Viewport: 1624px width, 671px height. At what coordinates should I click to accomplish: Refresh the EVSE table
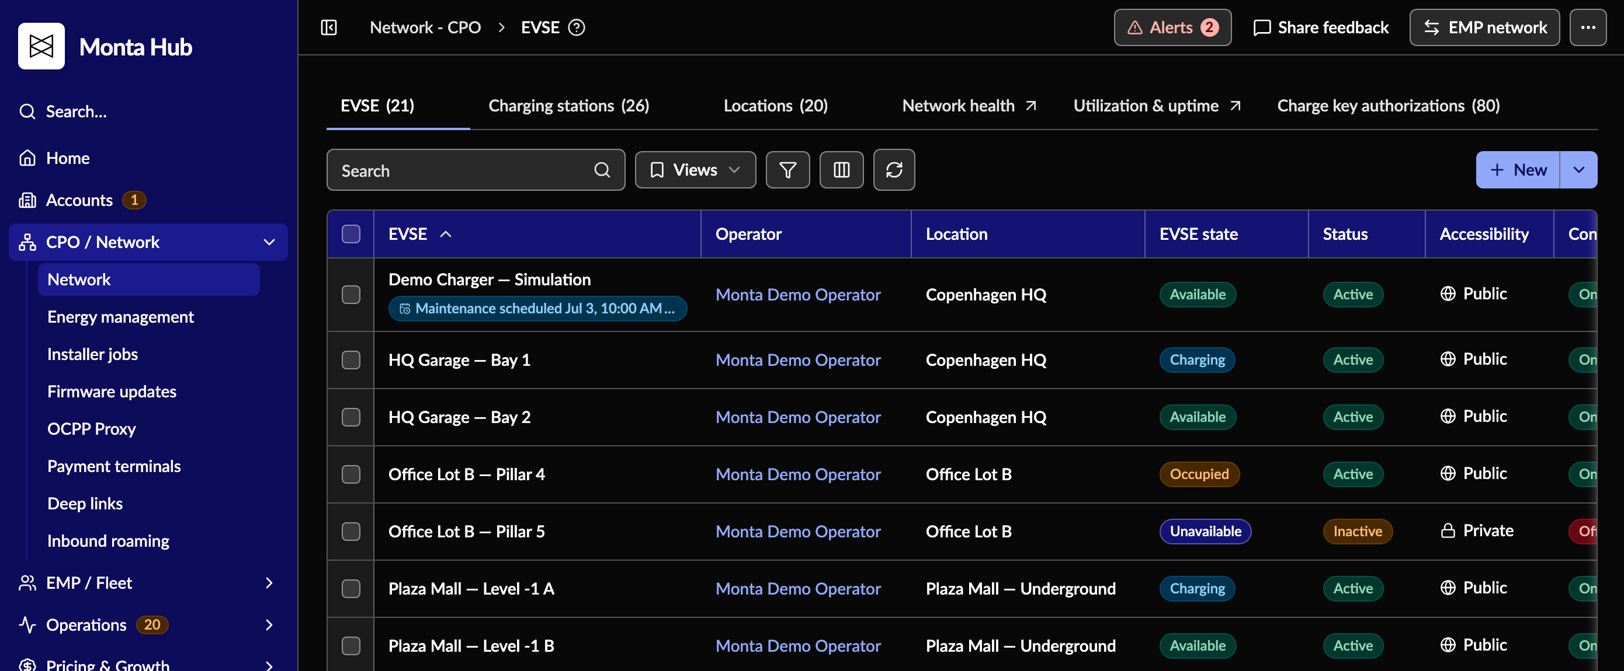click(894, 170)
